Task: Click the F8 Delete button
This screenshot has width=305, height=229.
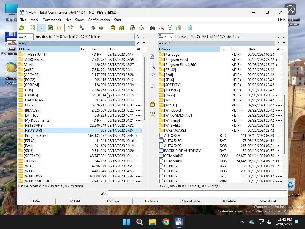Action: [228, 201]
